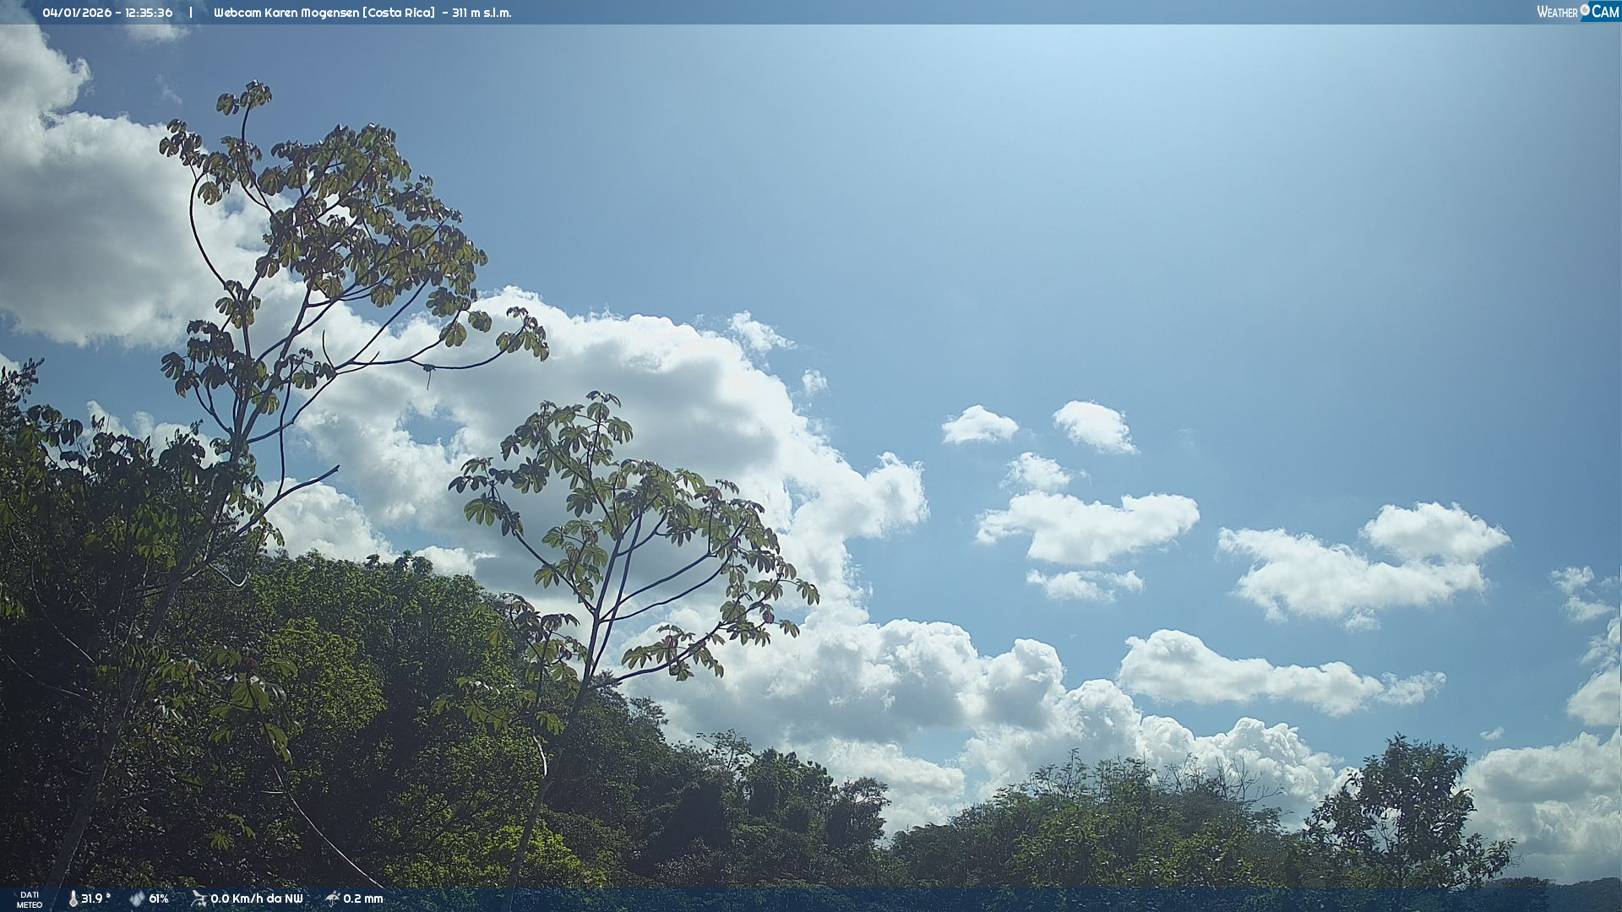Click the clear blue sky area
1622x912 pixels.
1098,211
